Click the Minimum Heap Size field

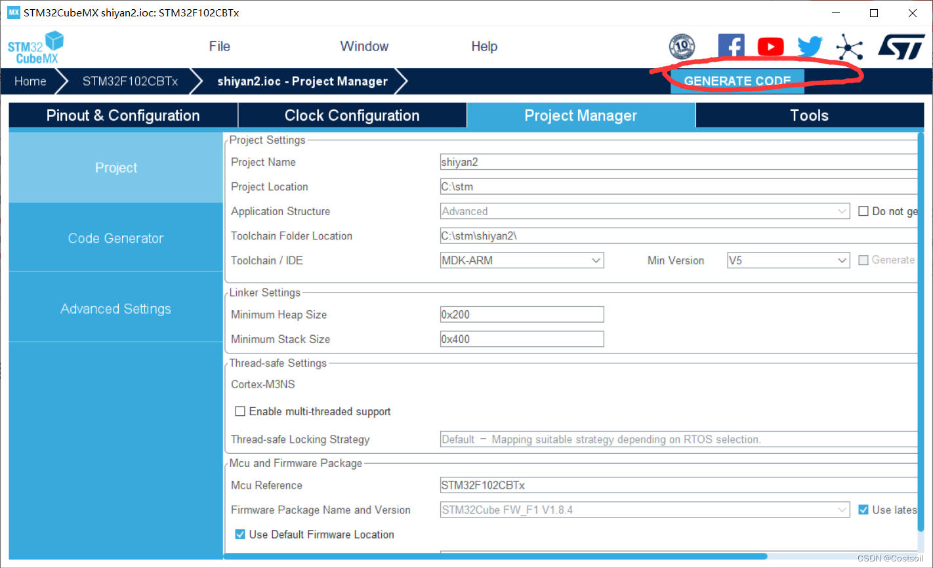522,315
